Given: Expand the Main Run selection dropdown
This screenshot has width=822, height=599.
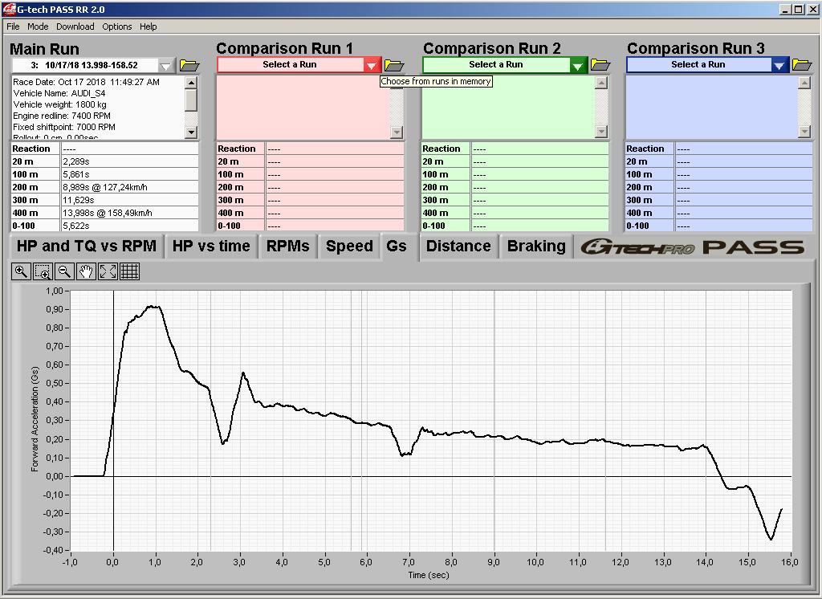Looking at the screenshot, I should [x=166, y=65].
